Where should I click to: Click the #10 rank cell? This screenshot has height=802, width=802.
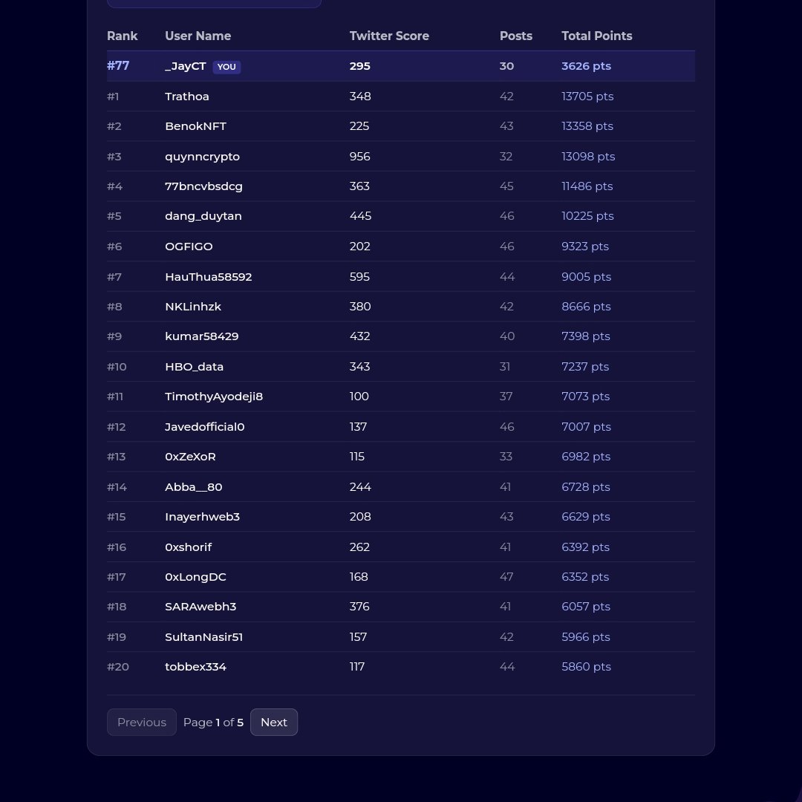[x=117, y=367]
